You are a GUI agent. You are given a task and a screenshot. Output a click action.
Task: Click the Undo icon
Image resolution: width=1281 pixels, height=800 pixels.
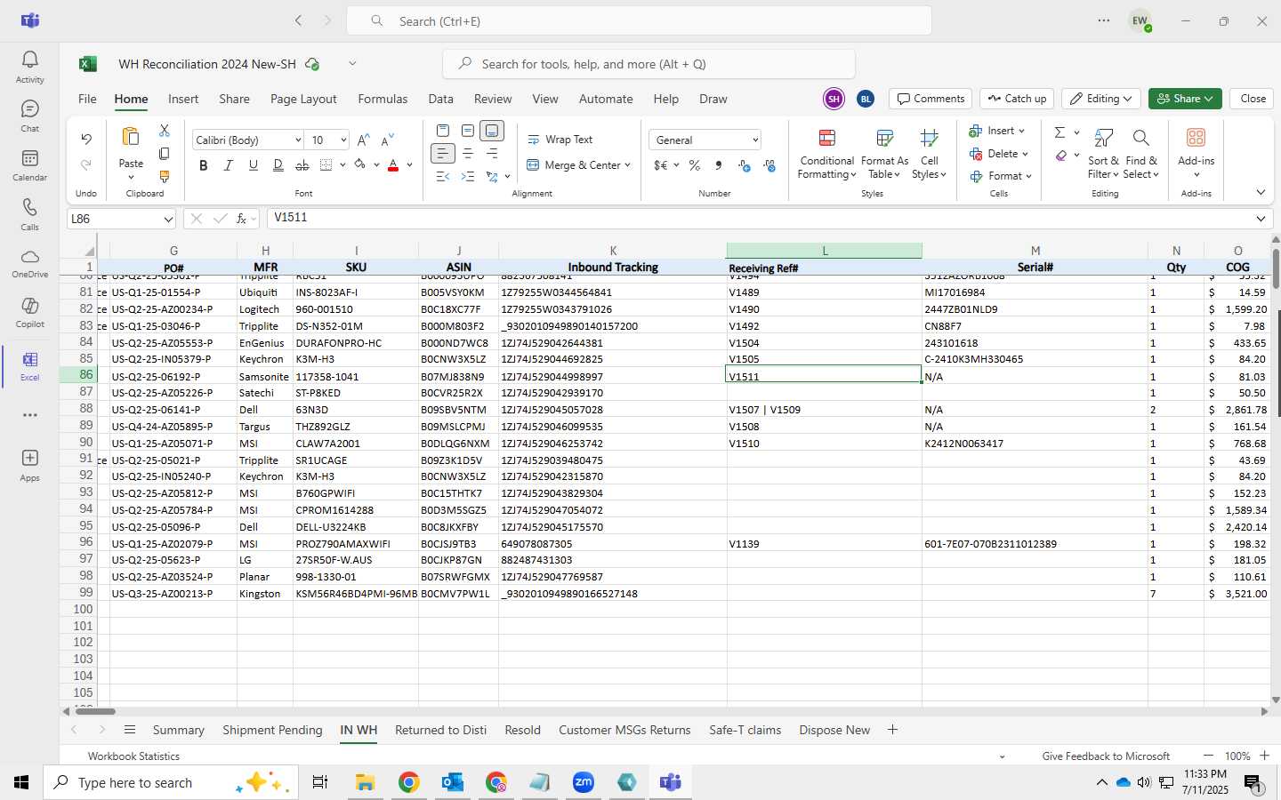click(86, 140)
